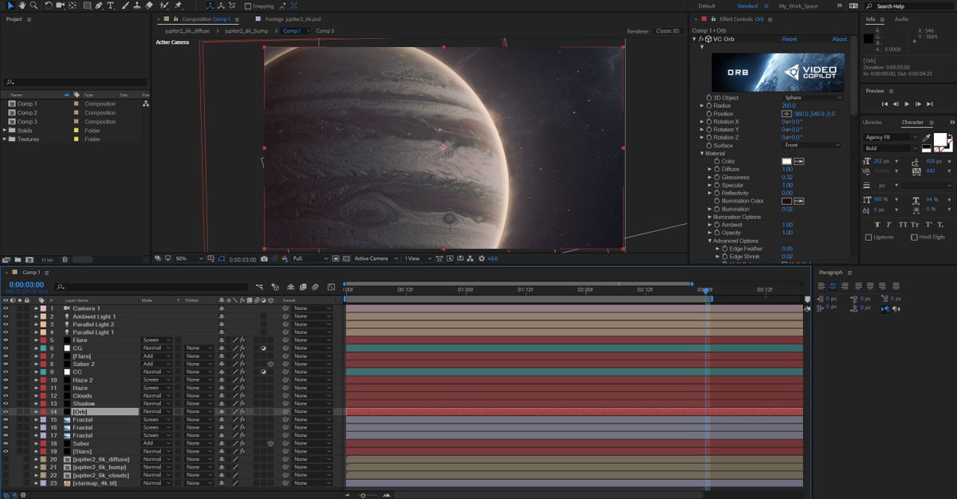Toggle the Ligatures checkbox

pos(868,237)
